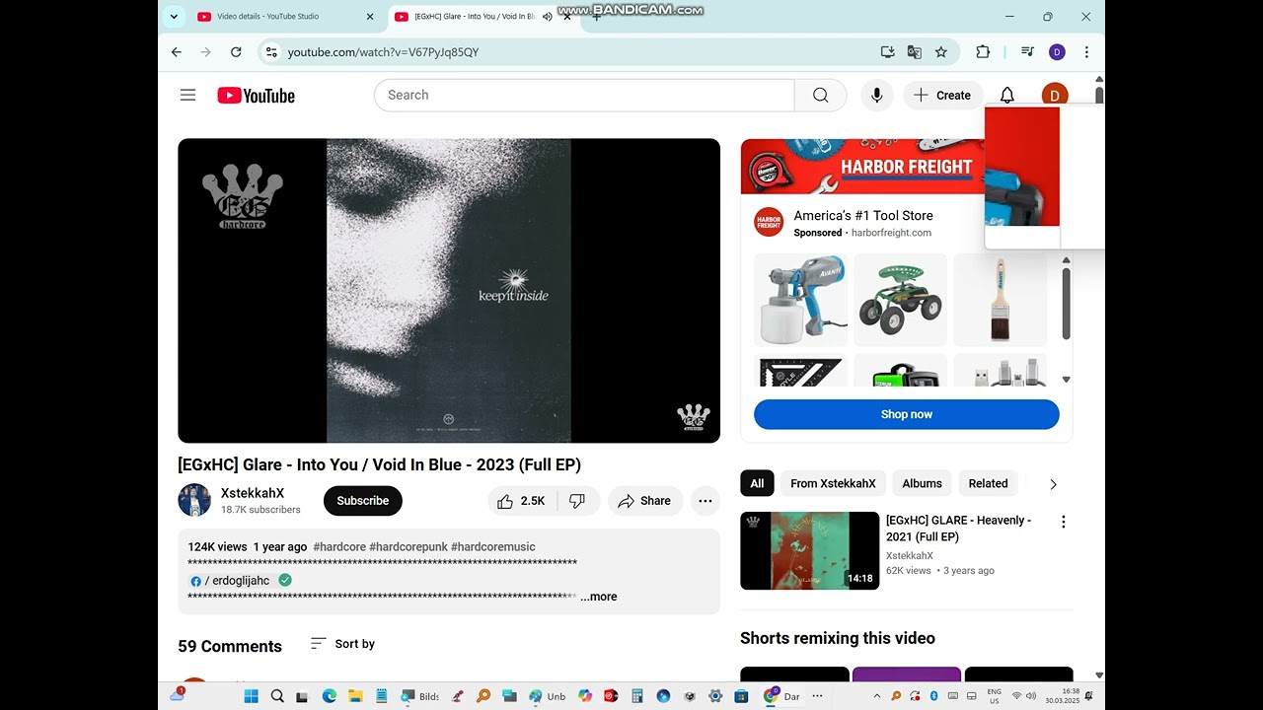Screen dimensions: 1263x710
Task: Click the search magnifier button
Action: click(x=820, y=96)
